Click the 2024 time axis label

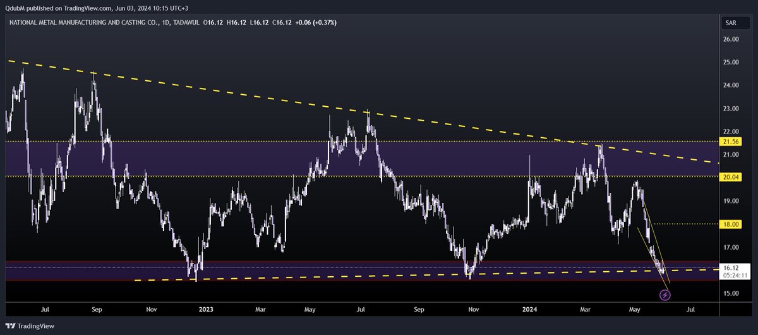point(529,310)
